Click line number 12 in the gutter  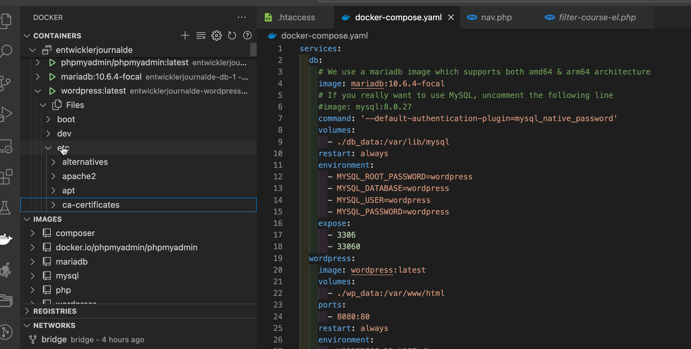click(278, 177)
